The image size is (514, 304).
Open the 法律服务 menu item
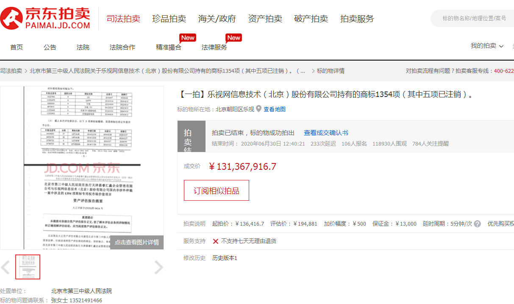214,47
